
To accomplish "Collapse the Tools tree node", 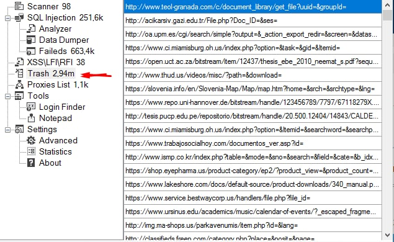I will [x=7, y=96].
